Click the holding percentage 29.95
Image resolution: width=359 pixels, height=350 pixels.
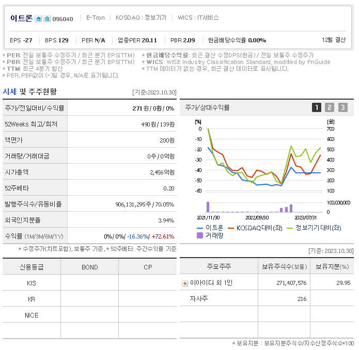pyautogui.click(x=343, y=283)
